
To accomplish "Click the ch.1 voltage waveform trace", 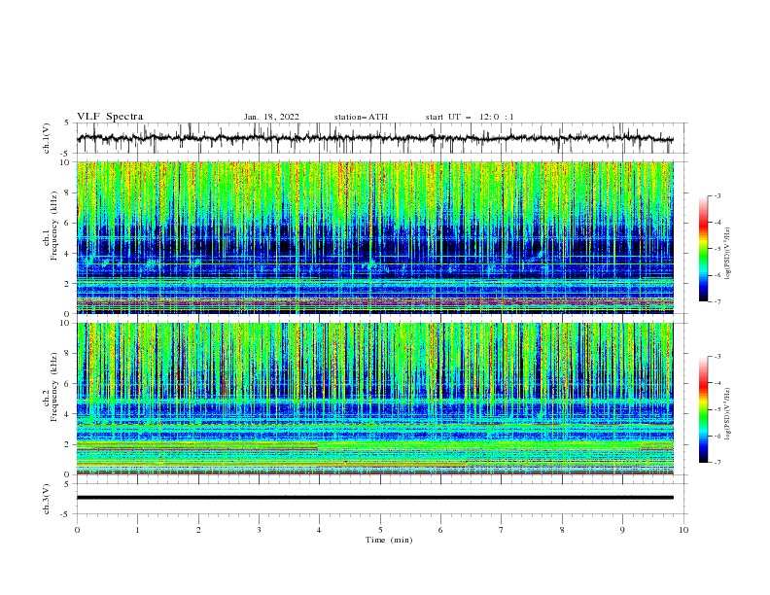I will coord(374,138).
